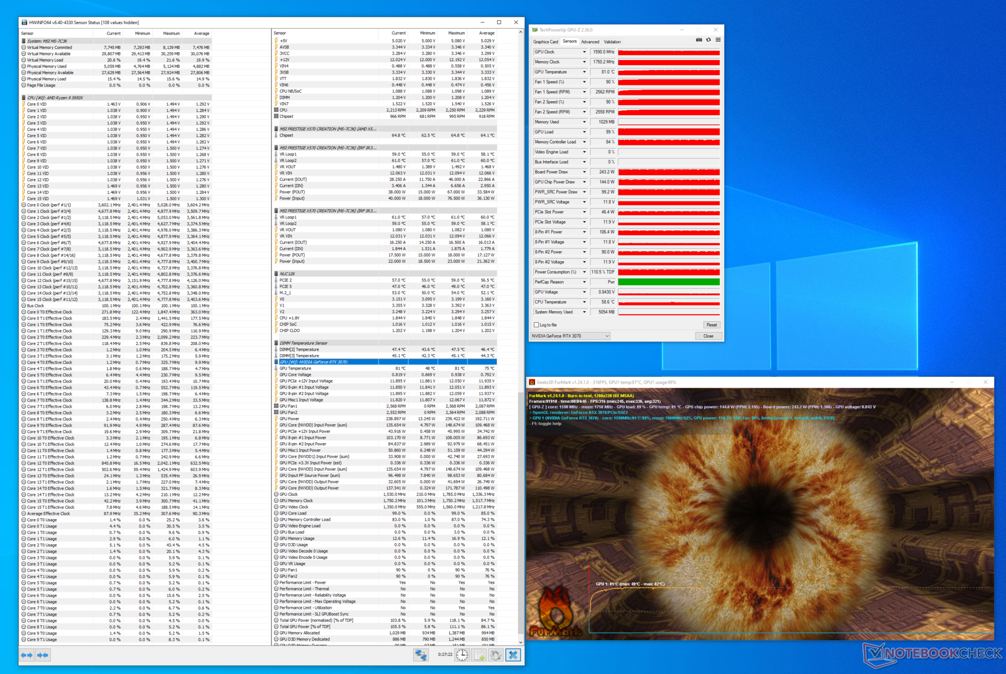The width and height of the screenshot is (1006, 674).
Task: Open the GPU Load sensor dropdown
Action: tap(584, 132)
